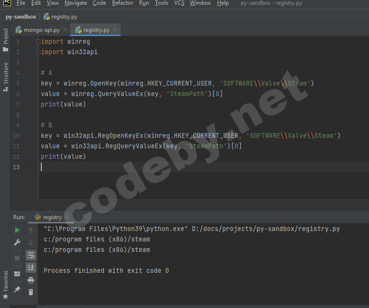Click the Stop process square icon

pos(17,258)
